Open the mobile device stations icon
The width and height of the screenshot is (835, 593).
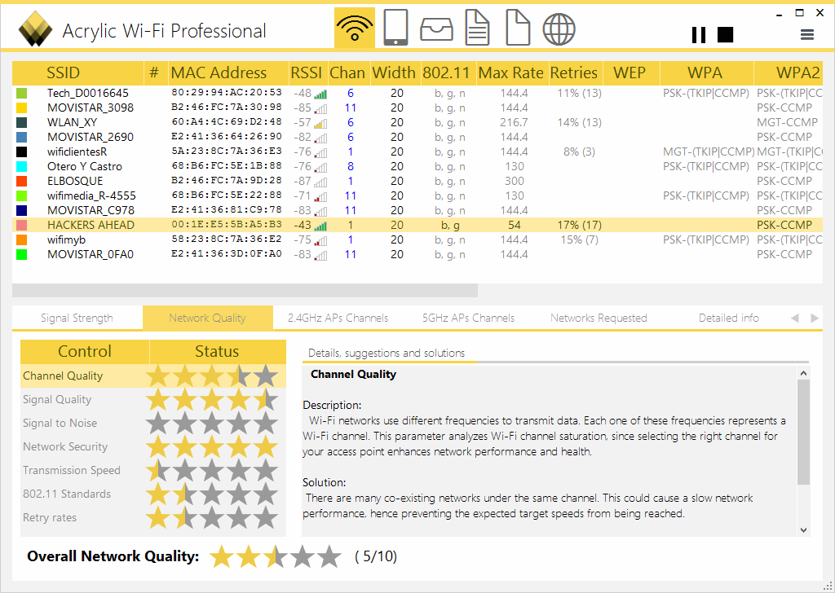point(395,28)
